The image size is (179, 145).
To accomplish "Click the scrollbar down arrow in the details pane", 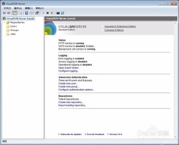I will coord(175,137).
